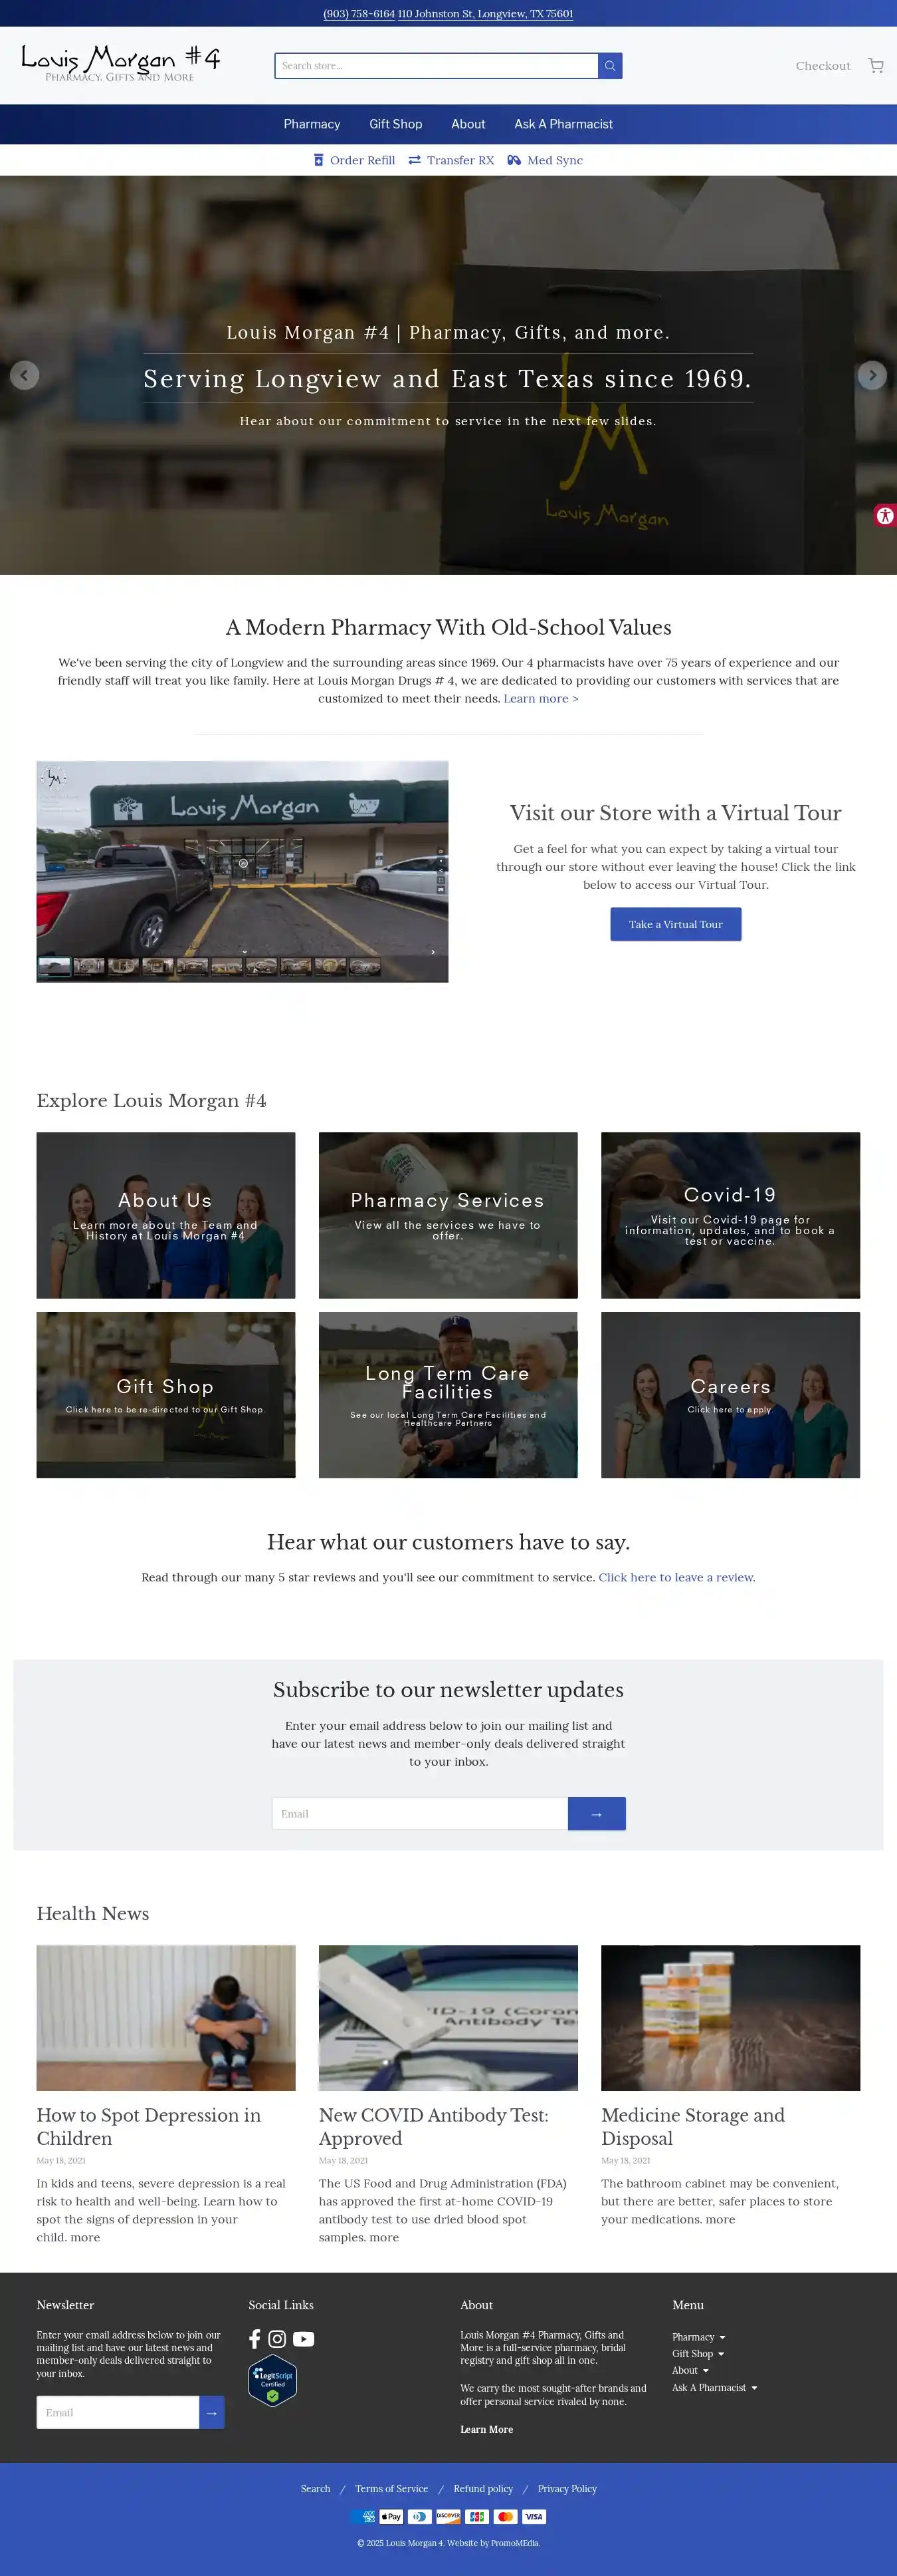Expand the footer Ask A Pharmacist menu
Image resolution: width=897 pixels, height=2576 pixels.
(714, 2388)
